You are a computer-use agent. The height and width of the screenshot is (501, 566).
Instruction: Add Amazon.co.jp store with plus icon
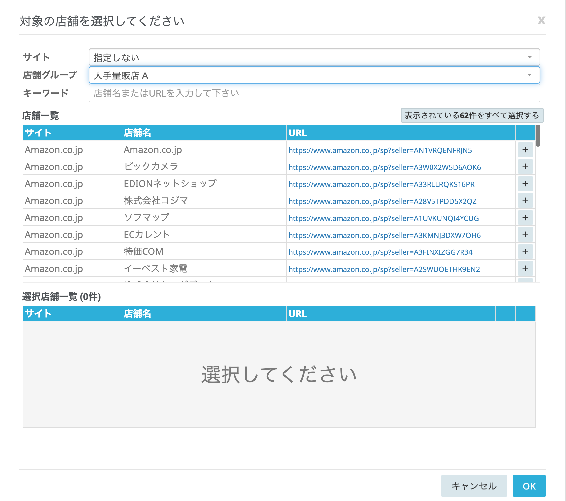pos(525,150)
